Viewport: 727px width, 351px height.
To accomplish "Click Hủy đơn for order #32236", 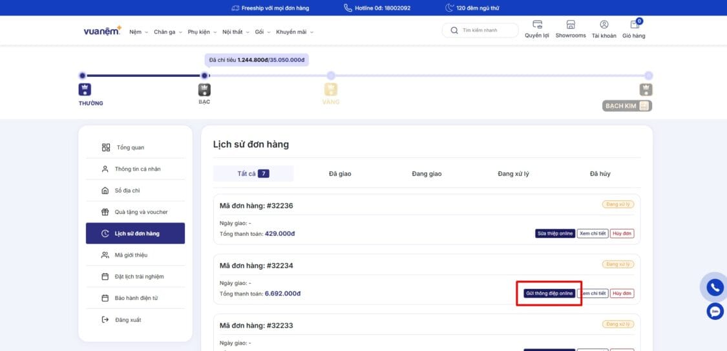I will tap(622, 234).
